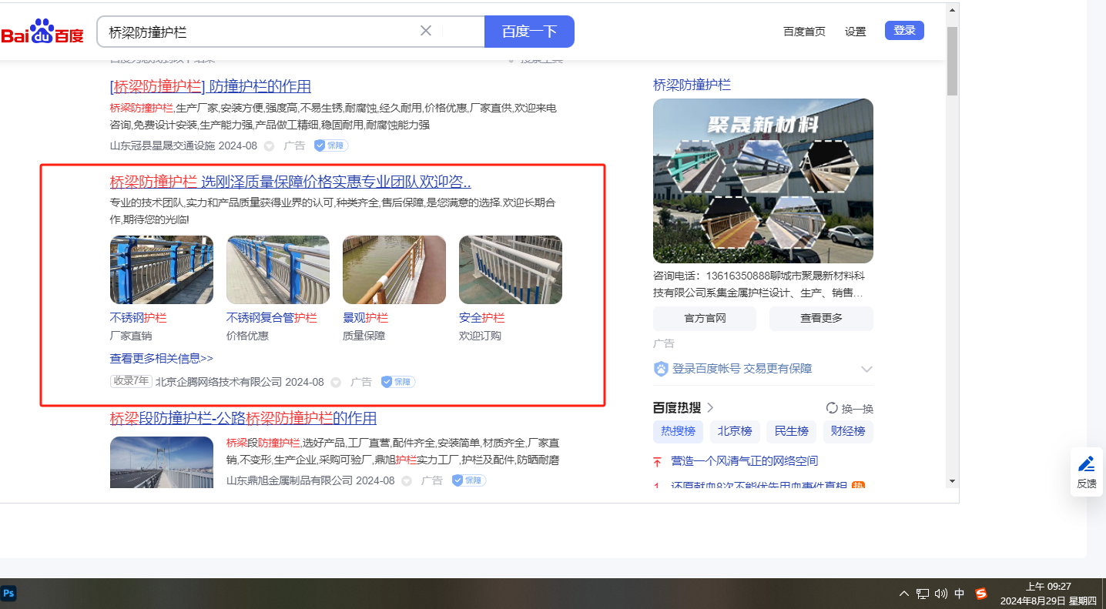
Task: Open the 不锈钢复合管护栏 text link
Action: pos(272,318)
